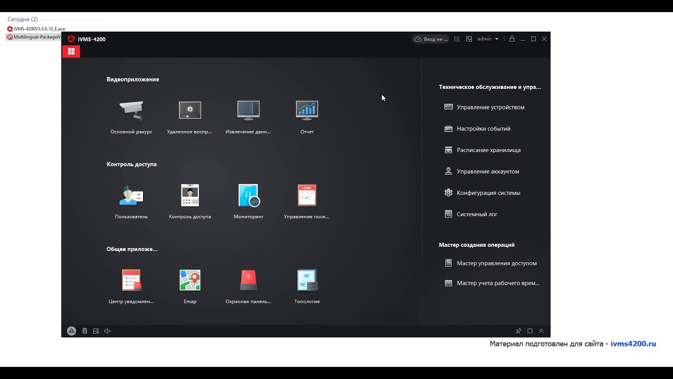Screen dimensions: 673x379
Task: Open the admin user dropdown
Action: [488, 39]
